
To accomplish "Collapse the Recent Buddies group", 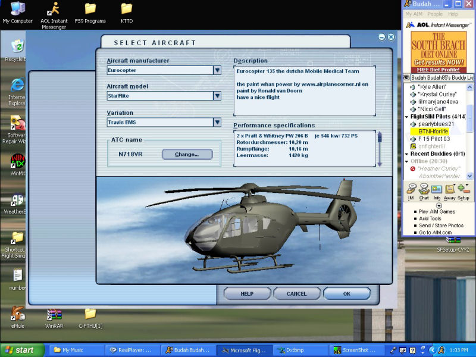I will [x=407, y=154].
